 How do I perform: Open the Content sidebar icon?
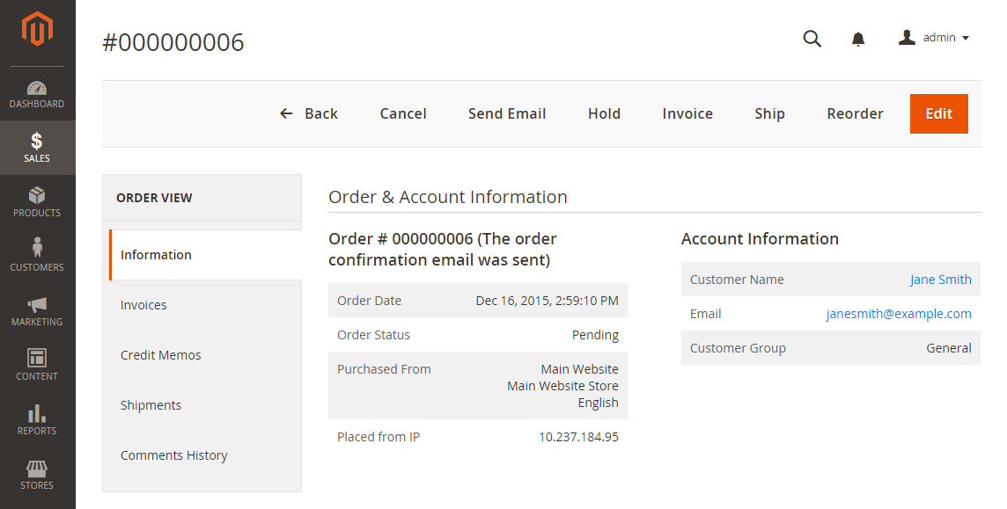[x=37, y=358]
